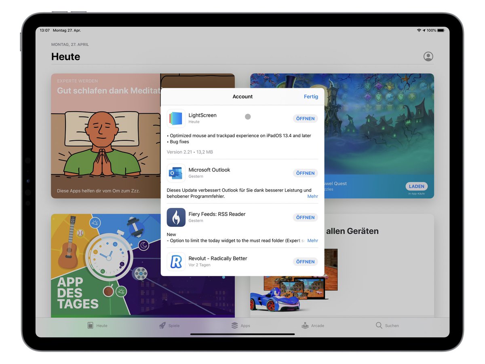Tap the Heute tab icon
Viewport: 485px width, 364px height.
[x=91, y=326]
